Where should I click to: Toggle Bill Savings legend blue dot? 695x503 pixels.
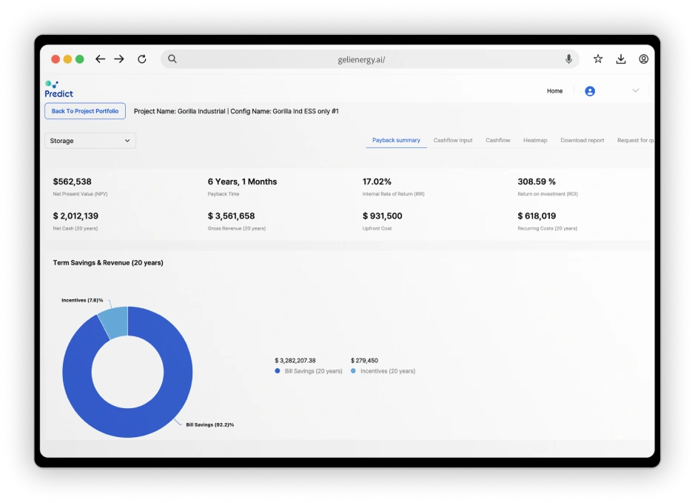click(x=278, y=371)
